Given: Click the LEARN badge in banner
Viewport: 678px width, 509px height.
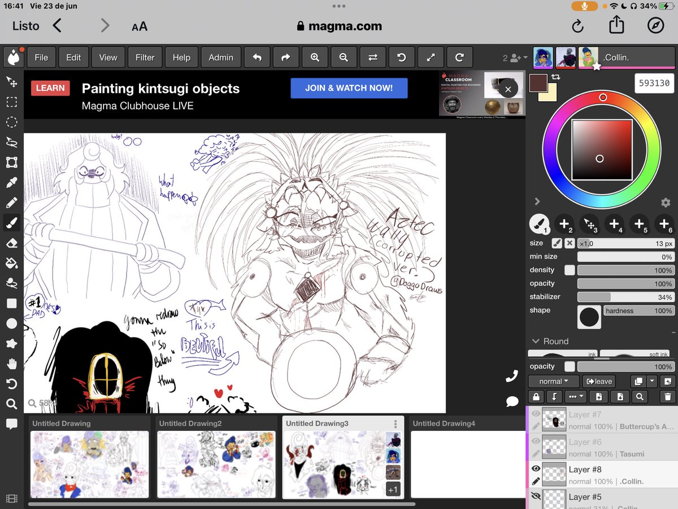Looking at the screenshot, I should coord(50,88).
